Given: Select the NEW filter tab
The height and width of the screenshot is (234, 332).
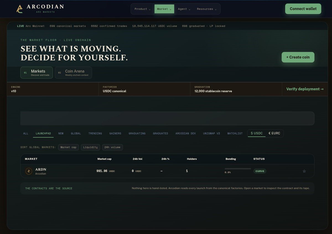Looking at the screenshot, I should click(61, 133).
